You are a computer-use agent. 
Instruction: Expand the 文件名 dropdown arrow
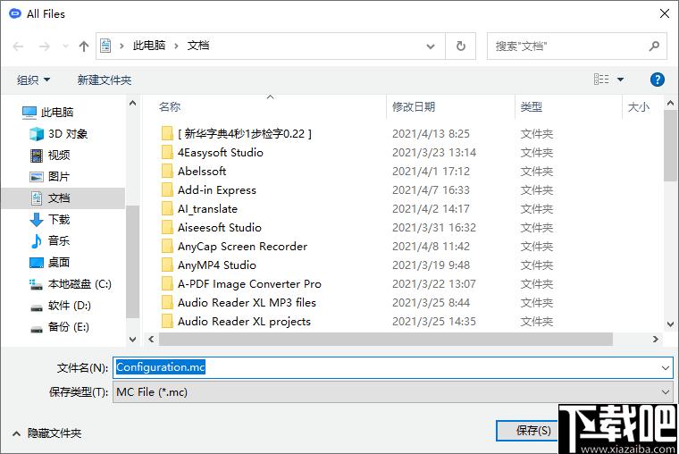(666, 368)
